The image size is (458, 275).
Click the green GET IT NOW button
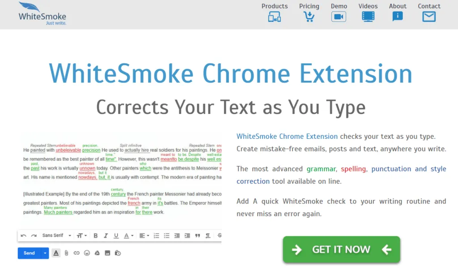coord(341,250)
